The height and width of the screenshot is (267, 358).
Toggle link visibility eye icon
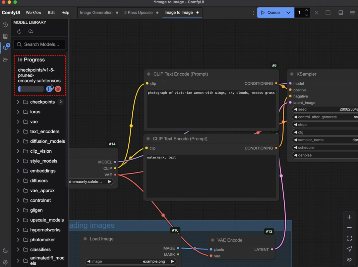349,259
